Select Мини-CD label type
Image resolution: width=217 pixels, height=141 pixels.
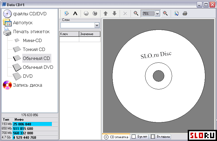pyautogui.click(x=32, y=40)
